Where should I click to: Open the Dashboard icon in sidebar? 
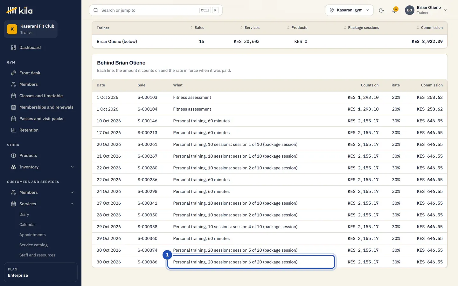(13, 48)
